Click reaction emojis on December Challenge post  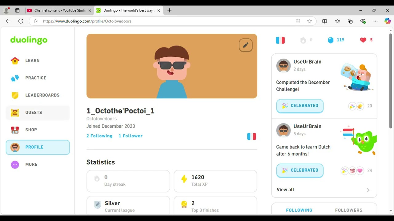coord(356,106)
